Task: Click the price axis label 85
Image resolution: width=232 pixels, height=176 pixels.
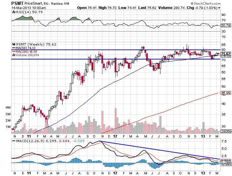Action: [224, 44]
